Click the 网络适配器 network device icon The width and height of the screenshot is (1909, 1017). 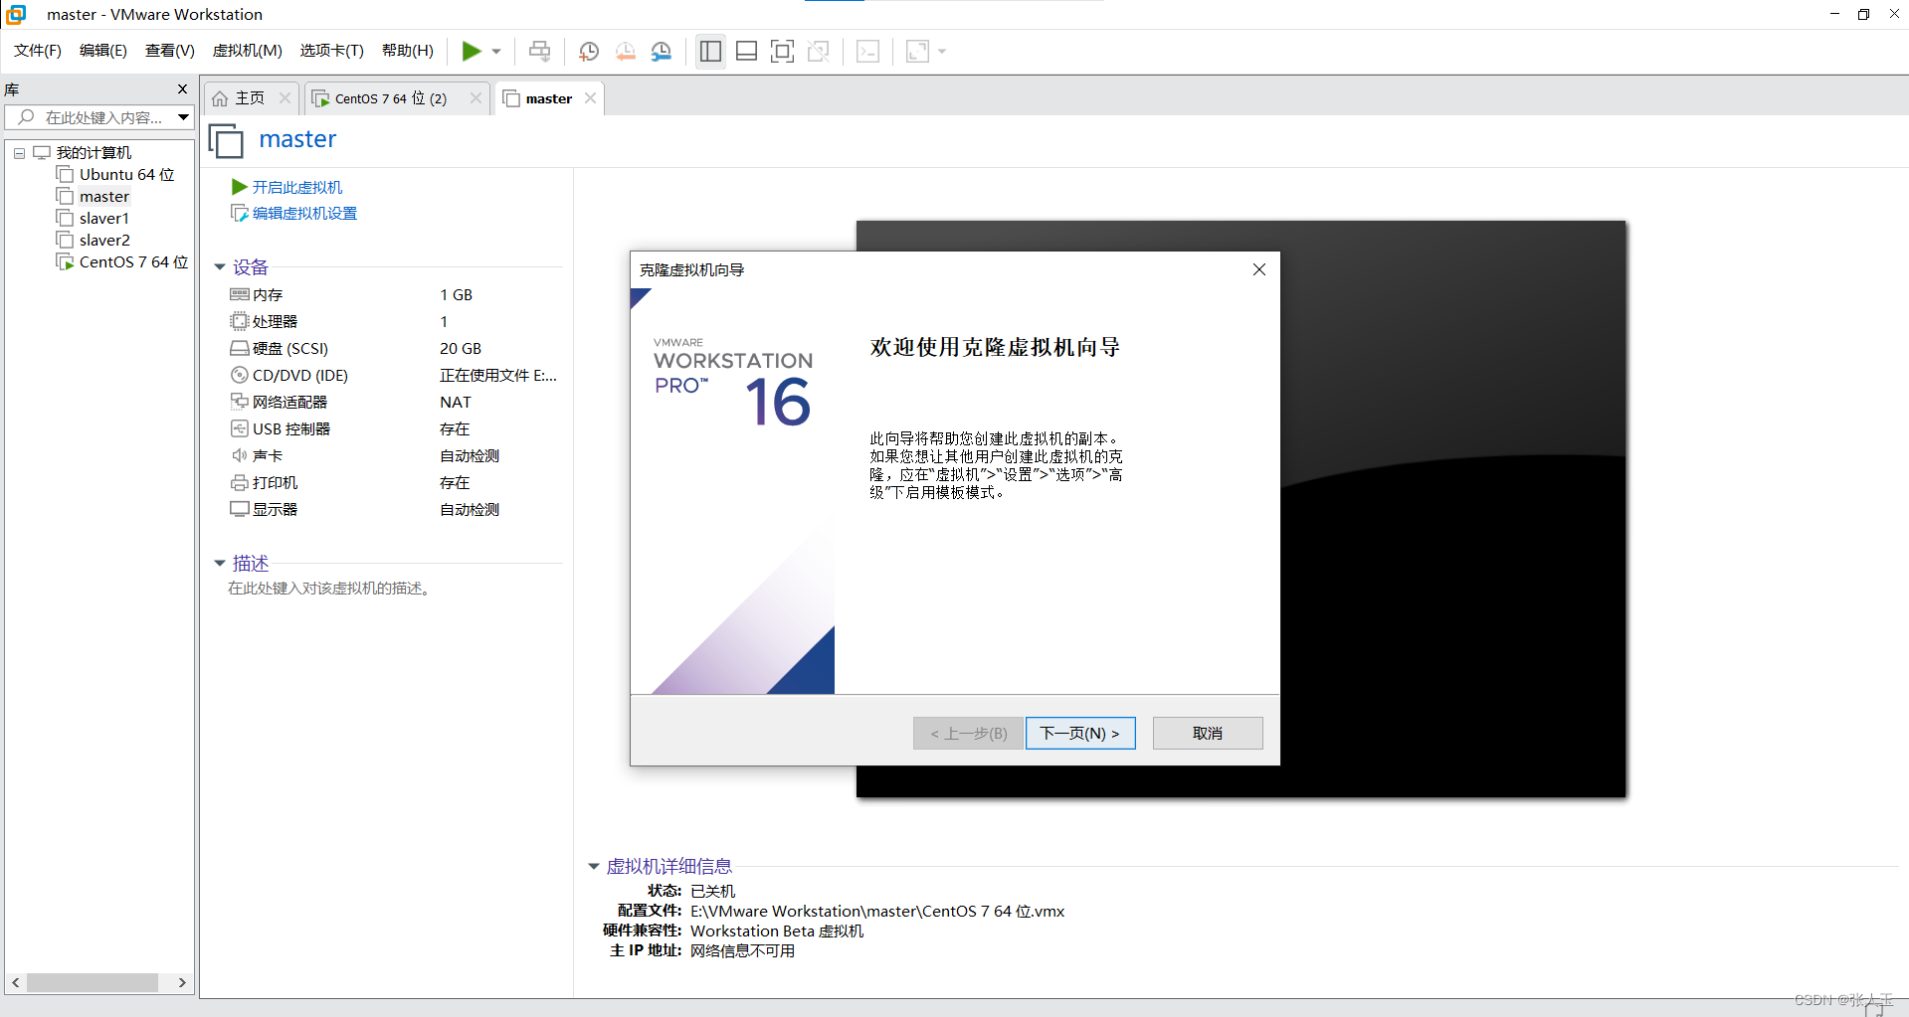tap(239, 402)
